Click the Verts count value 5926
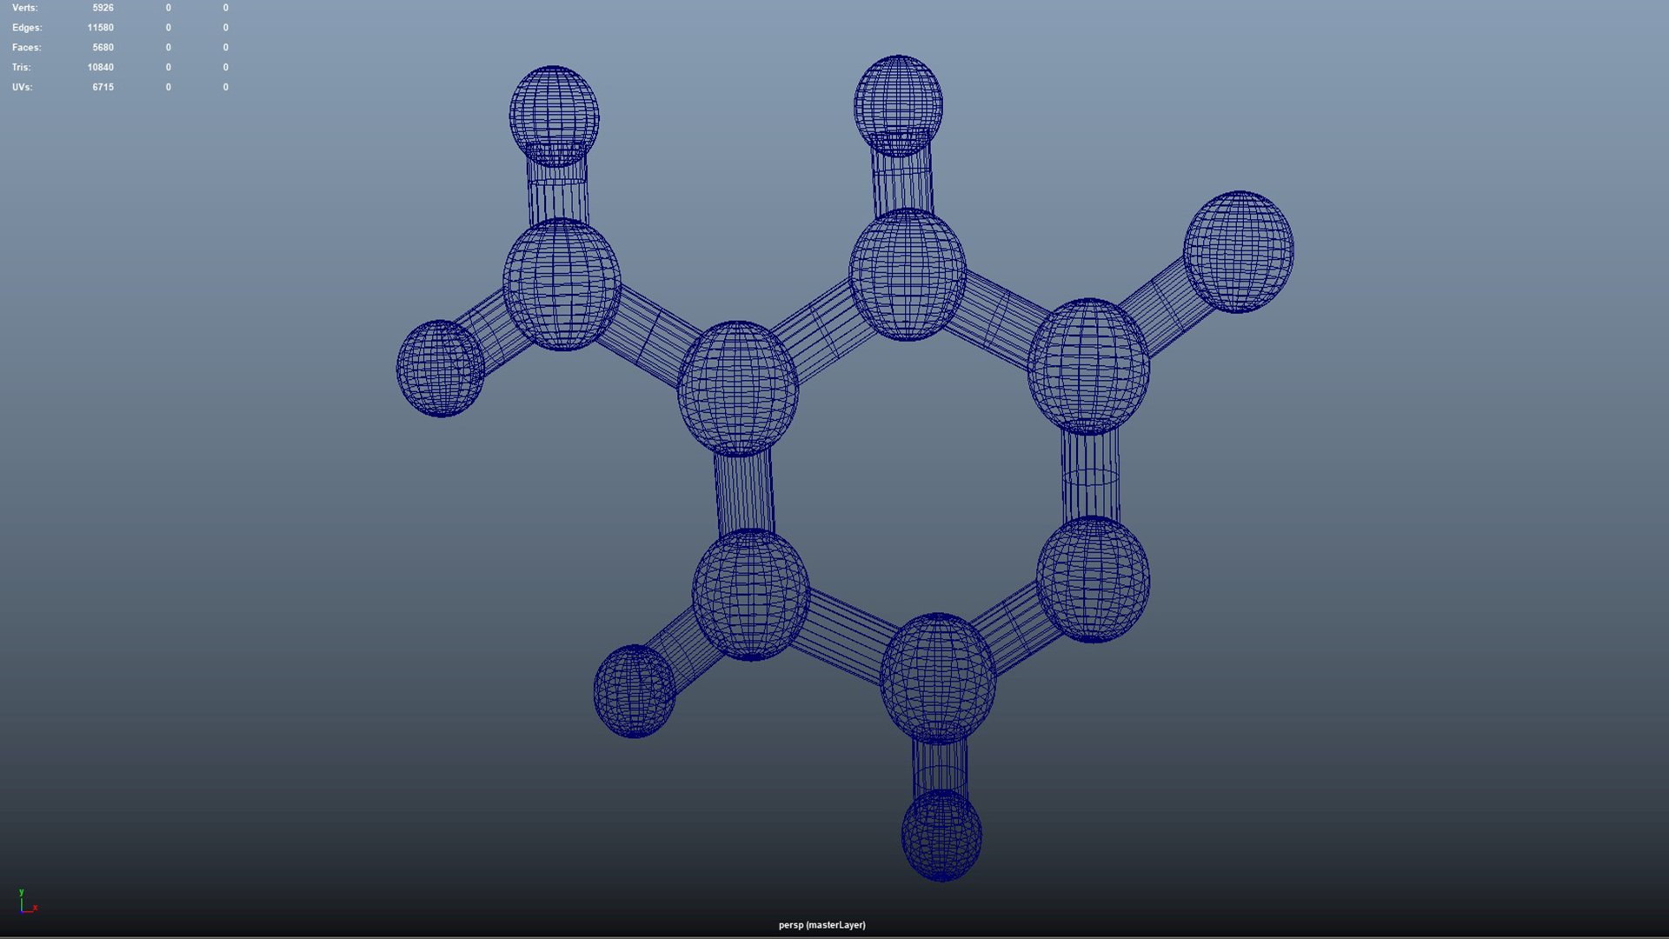Viewport: 1669px width, 939px height. tap(103, 8)
